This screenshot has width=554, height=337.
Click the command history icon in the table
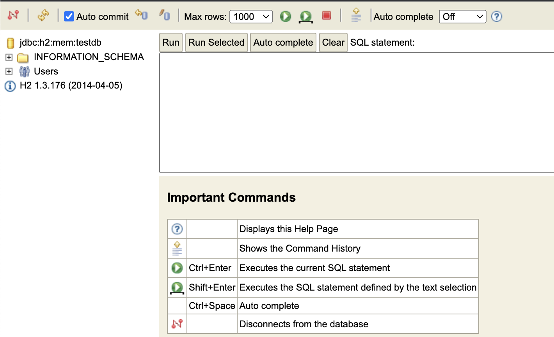177,248
